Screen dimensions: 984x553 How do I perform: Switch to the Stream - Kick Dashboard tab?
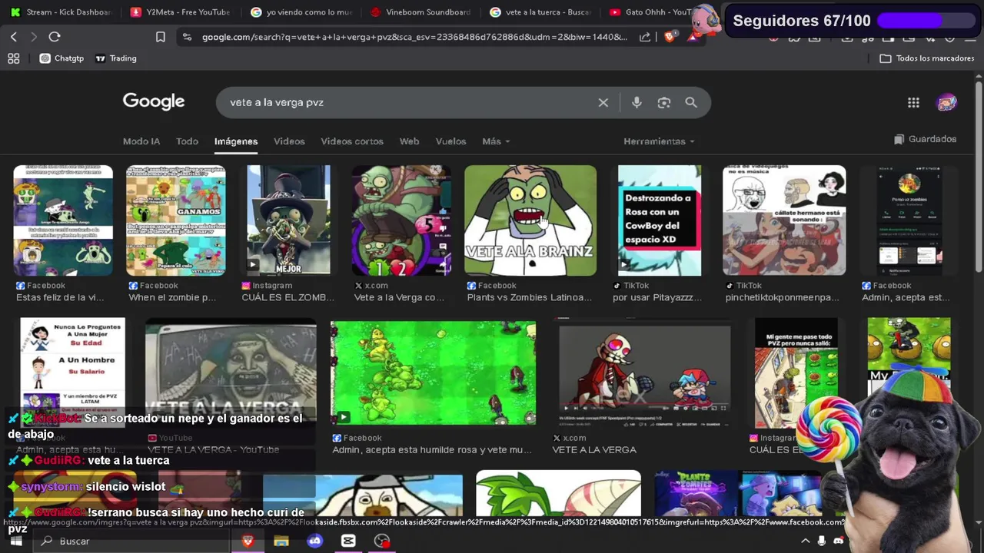coord(61,12)
